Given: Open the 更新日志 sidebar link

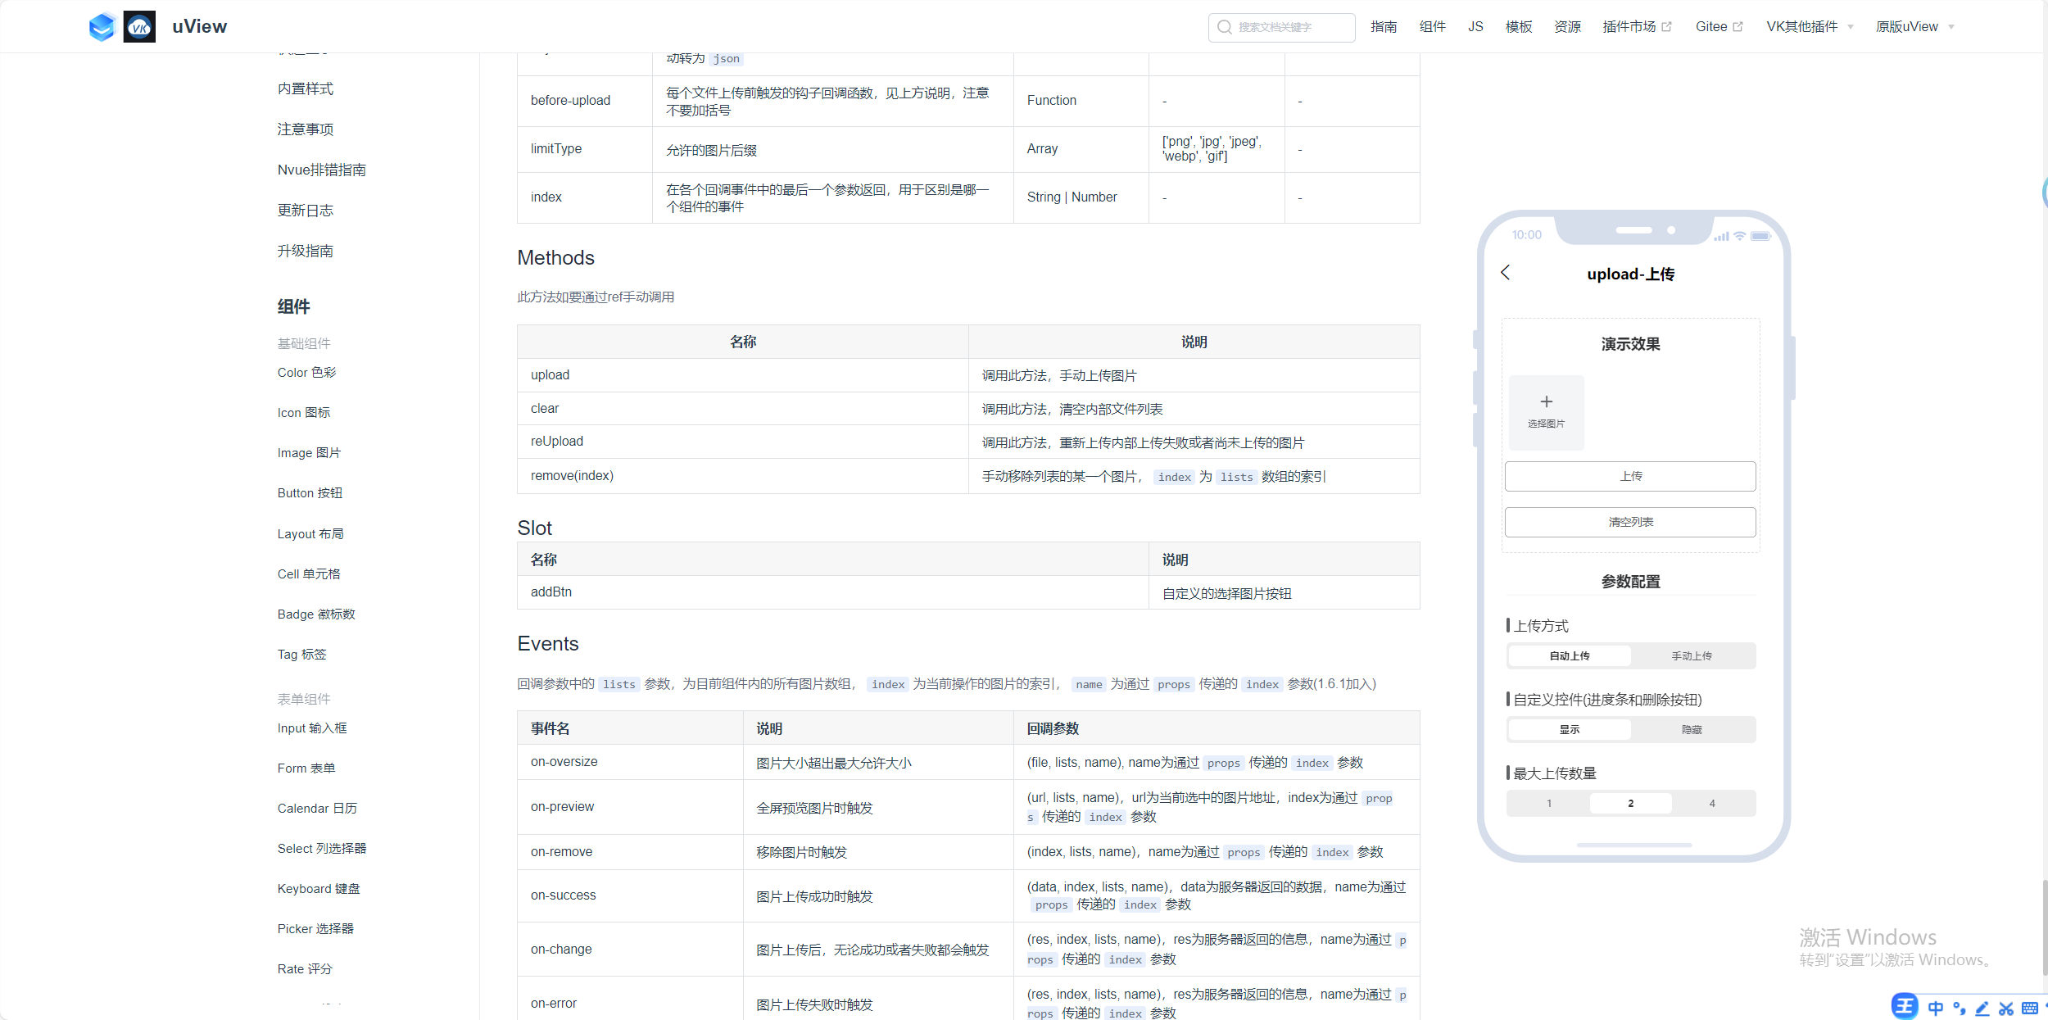Looking at the screenshot, I should click(x=305, y=211).
